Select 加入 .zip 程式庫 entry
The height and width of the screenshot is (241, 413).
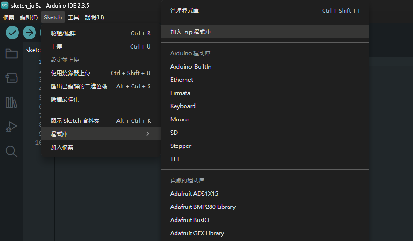[265, 32]
